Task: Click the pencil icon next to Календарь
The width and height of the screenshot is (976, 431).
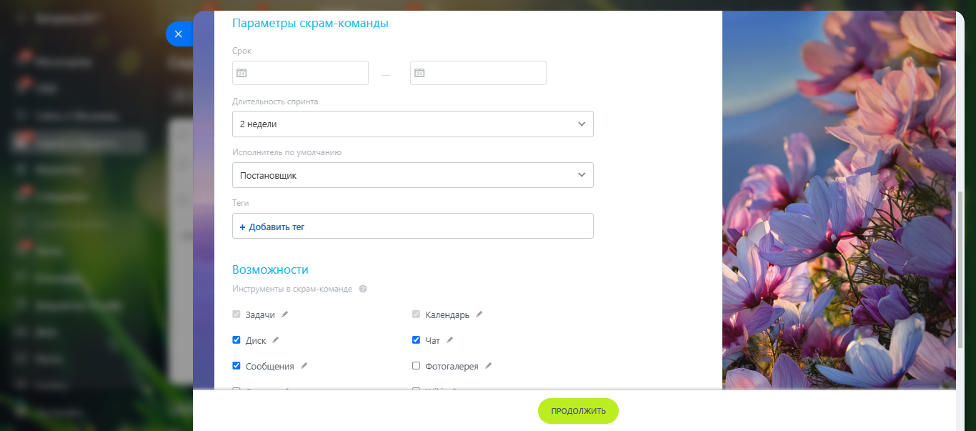Action: pyautogui.click(x=479, y=314)
